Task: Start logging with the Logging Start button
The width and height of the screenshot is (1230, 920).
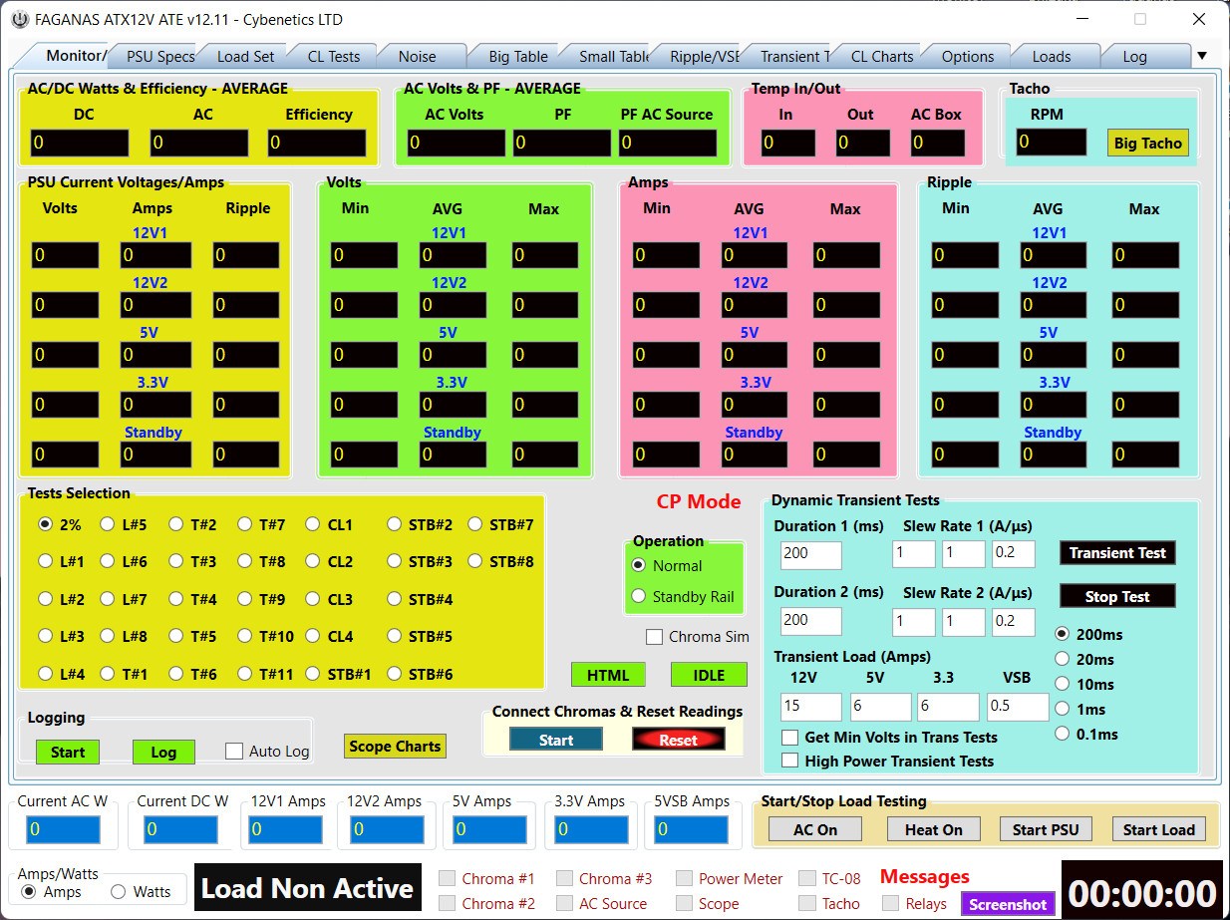Action: 68,752
